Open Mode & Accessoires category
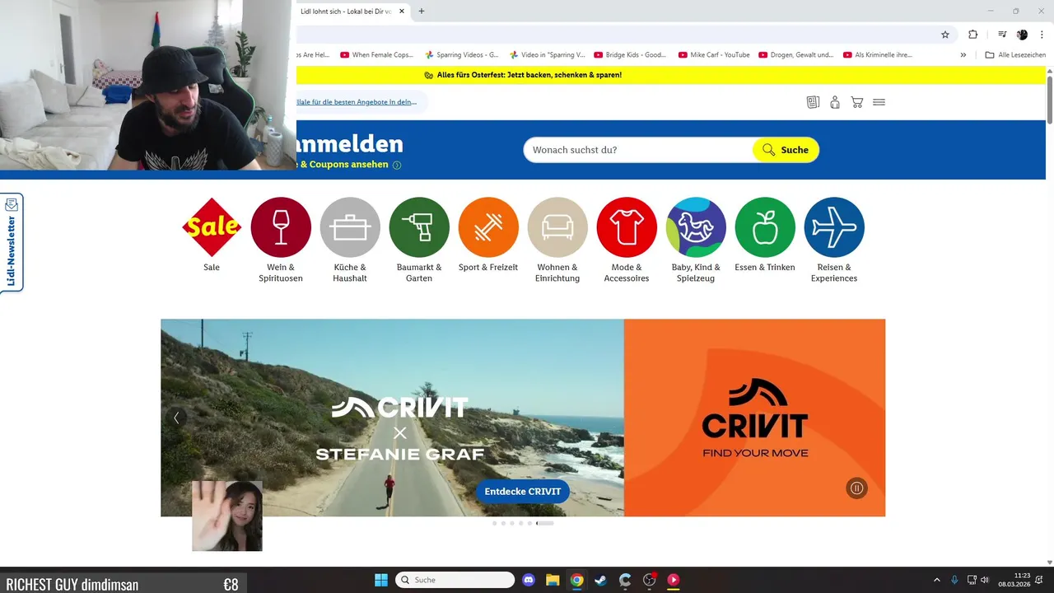The height and width of the screenshot is (593, 1054). tap(627, 227)
